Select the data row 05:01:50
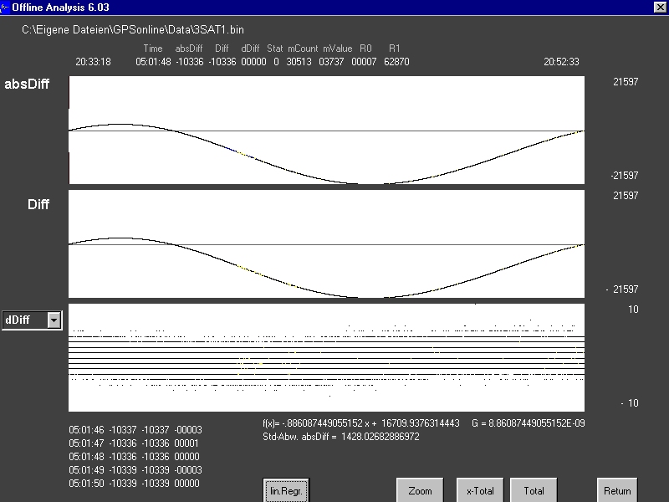The height and width of the screenshot is (502, 669). pyautogui.click(x=134, y=484)
